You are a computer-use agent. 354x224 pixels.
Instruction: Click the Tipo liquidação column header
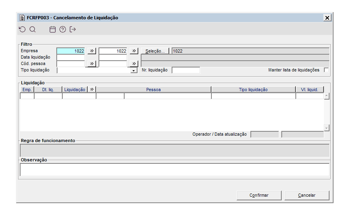[253, 90]
